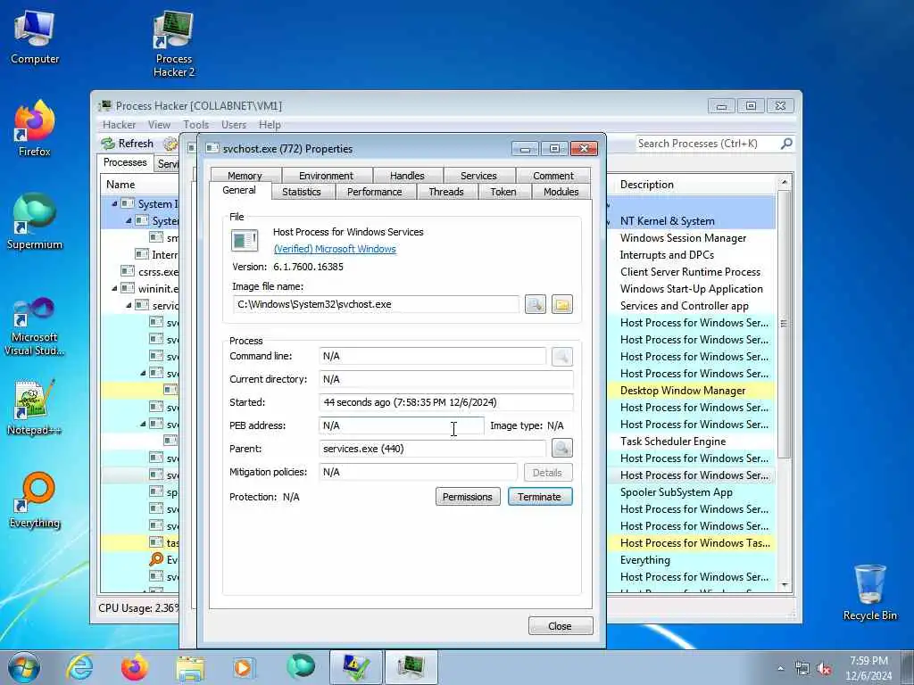This screenshot has height=685, width=914.
Task: Switch to the Comment tab
Action: (553, 176)
